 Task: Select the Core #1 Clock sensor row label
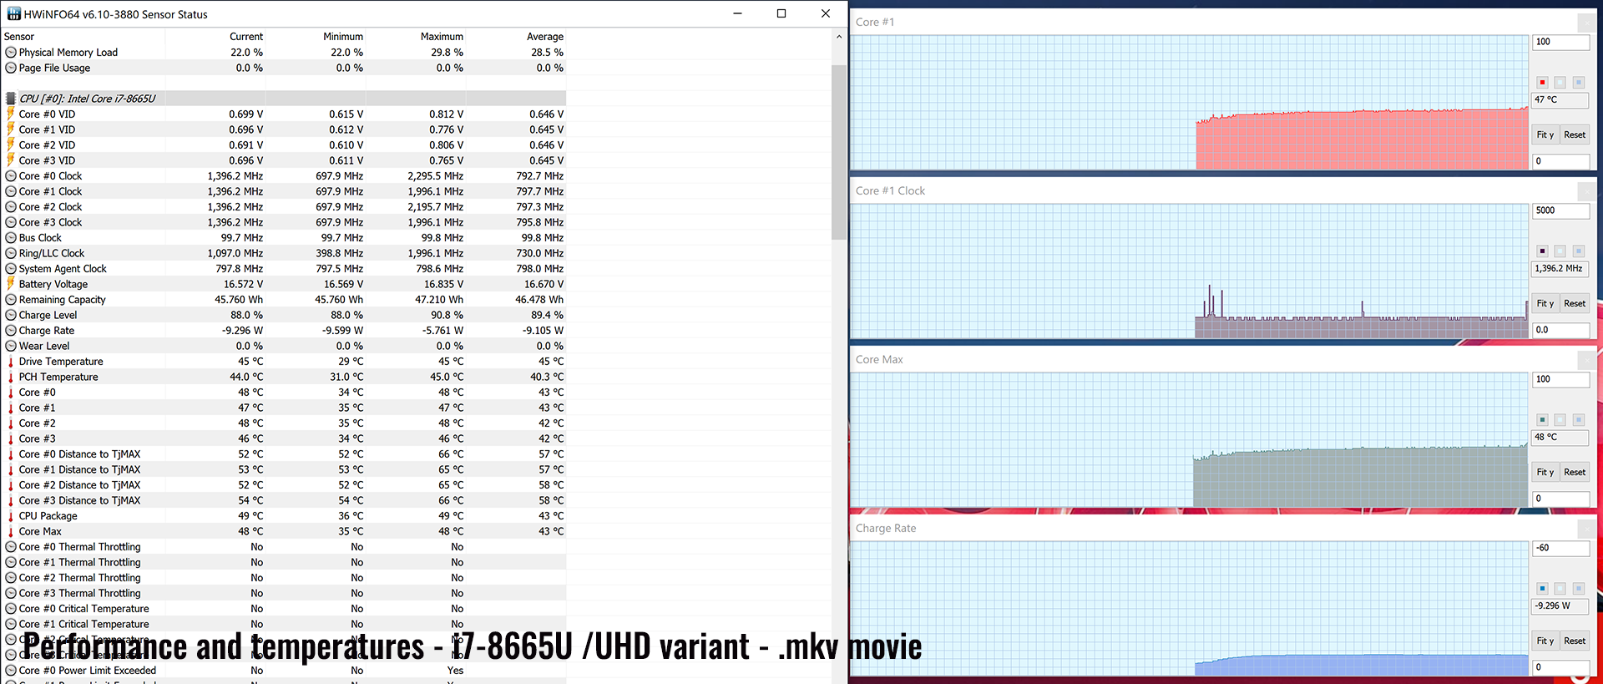50,191
